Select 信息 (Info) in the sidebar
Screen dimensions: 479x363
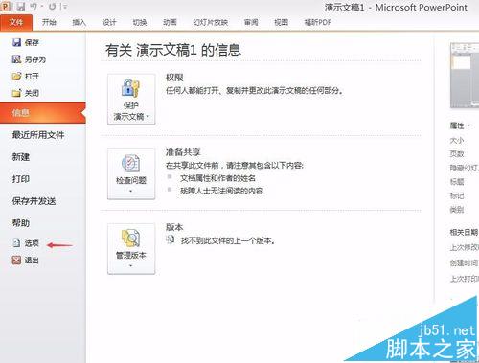pyautogui.click(x=43, y=113)
